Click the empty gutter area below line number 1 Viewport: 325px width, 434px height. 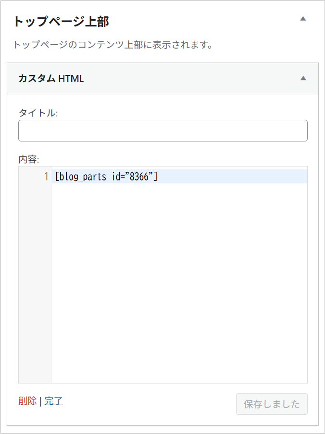click(35, 279)
